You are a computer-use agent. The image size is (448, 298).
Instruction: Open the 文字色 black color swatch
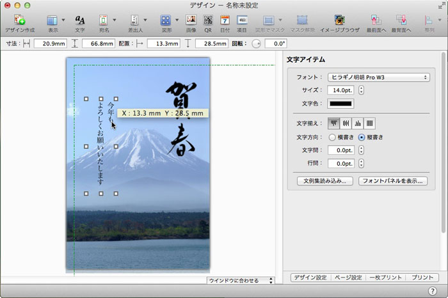[340, 104]
